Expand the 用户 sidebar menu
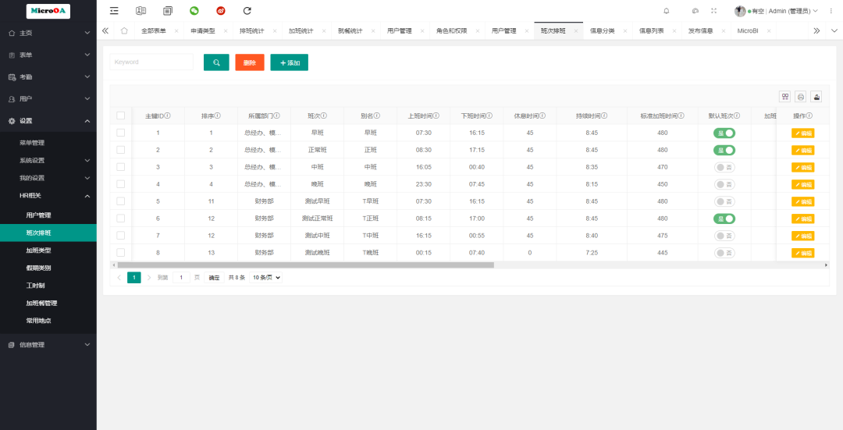843x430 pixels. coord(48,99)
